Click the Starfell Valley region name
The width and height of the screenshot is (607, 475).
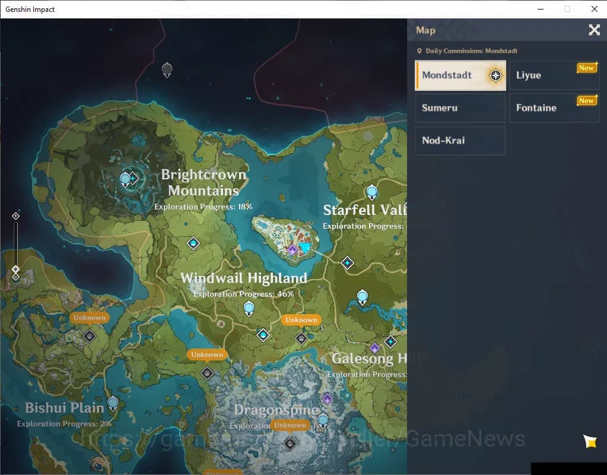coord(365,210)
